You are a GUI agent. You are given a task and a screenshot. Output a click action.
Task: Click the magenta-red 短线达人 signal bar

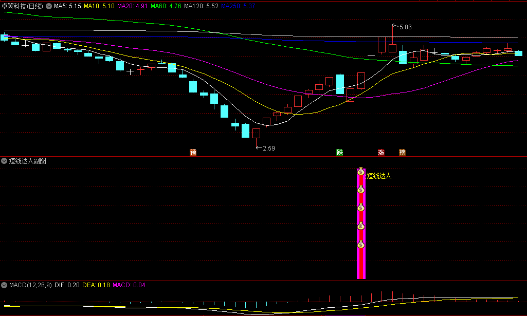pyautogui.click(x=361, y=224)
